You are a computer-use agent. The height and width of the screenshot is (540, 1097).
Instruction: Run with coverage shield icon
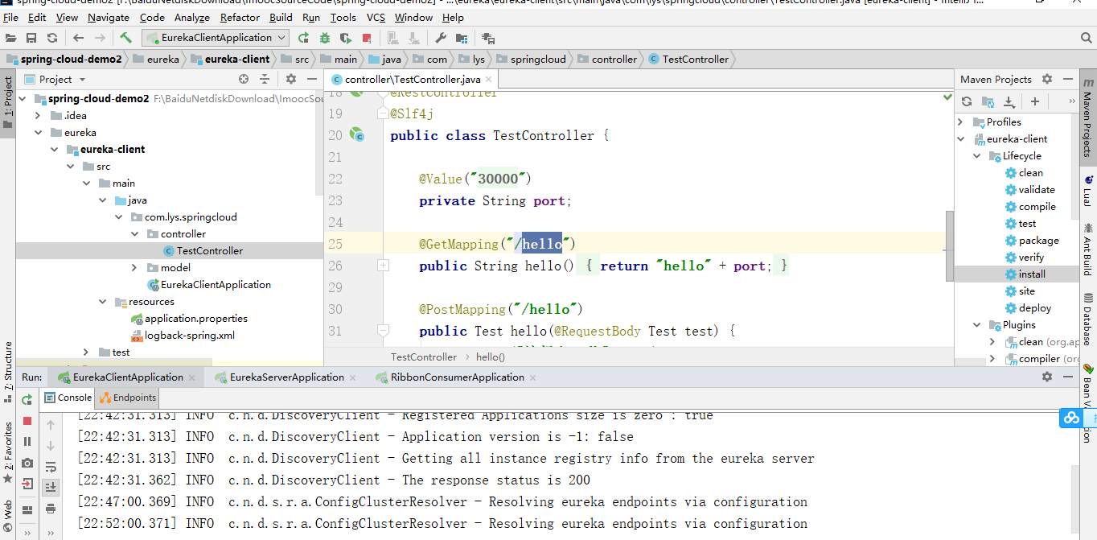tap(346, 38)
